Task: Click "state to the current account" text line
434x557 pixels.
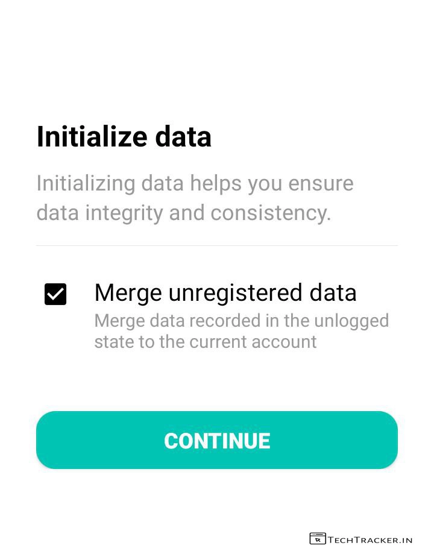Action: (x=205, y=342)
